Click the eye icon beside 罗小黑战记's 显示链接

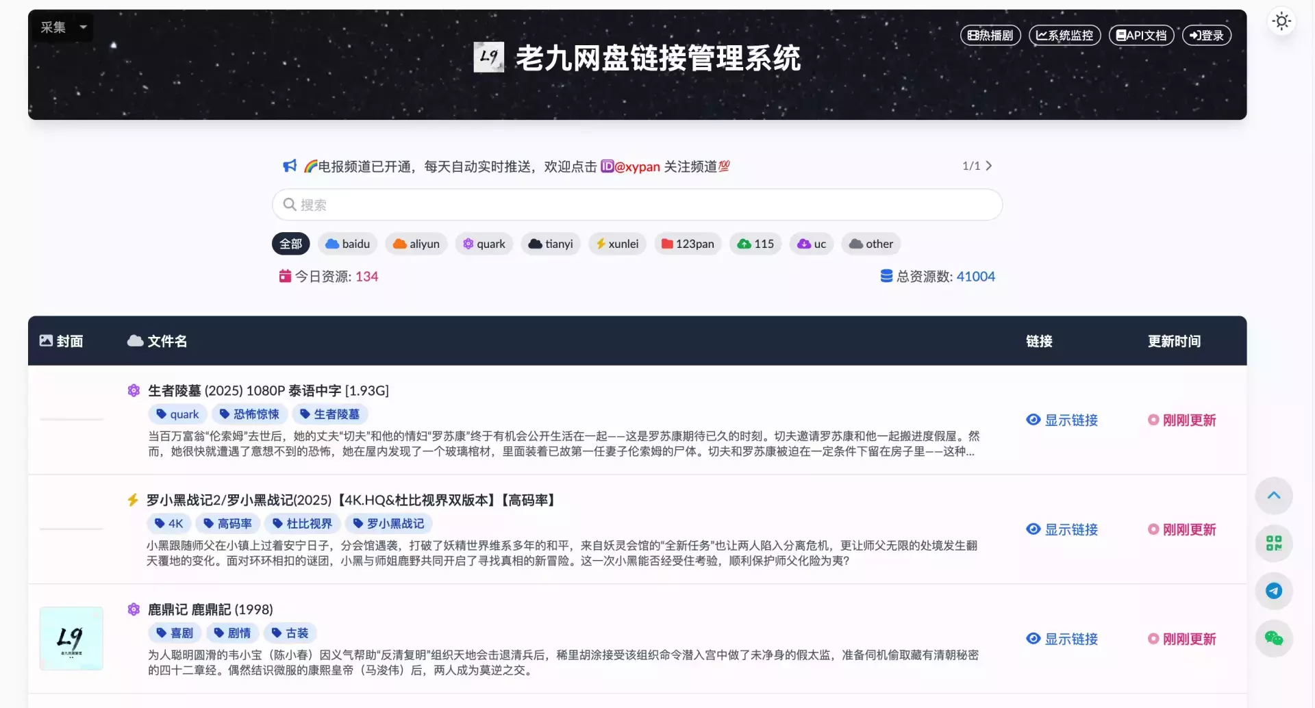tap(1034, 529)
